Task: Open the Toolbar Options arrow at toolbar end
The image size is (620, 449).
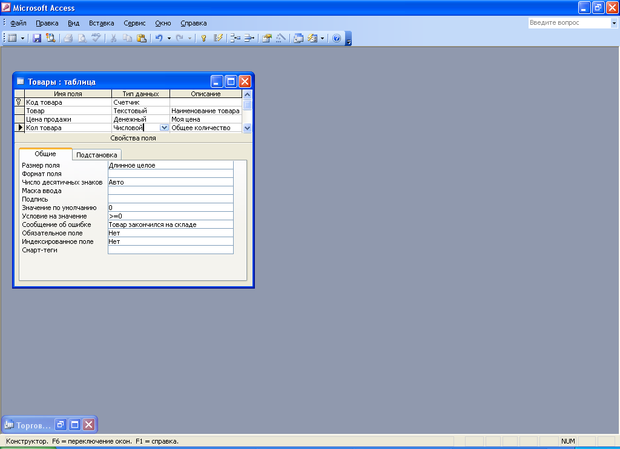Action: [348, 38]
